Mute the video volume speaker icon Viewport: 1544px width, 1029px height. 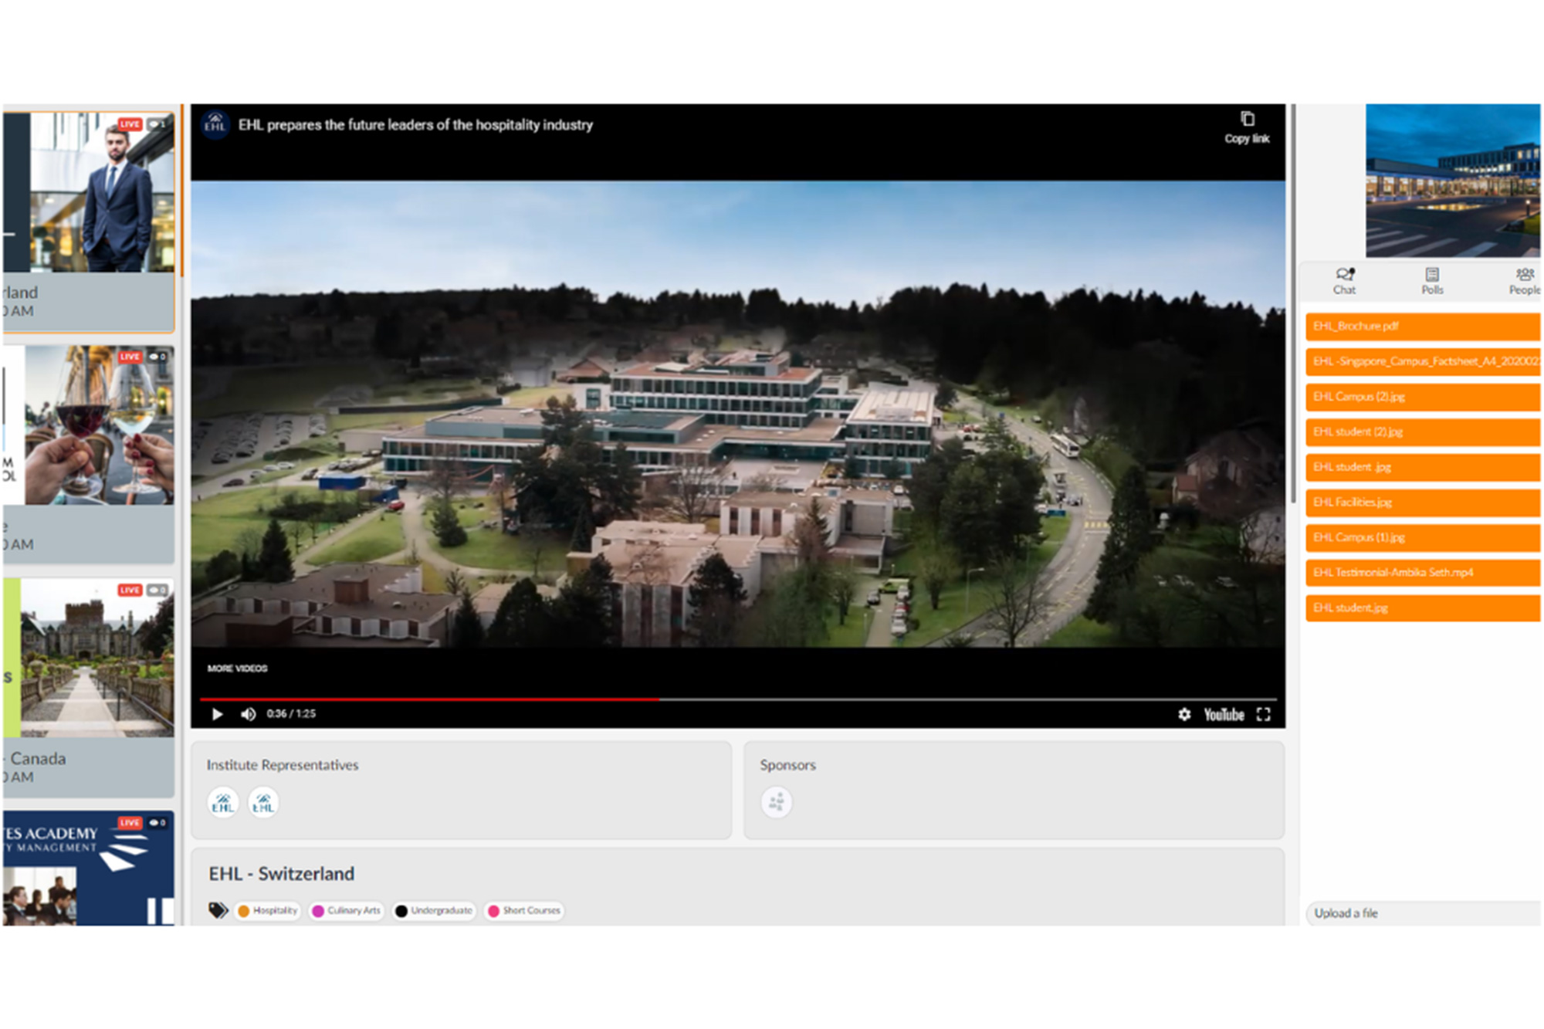(x=248, y=714)
